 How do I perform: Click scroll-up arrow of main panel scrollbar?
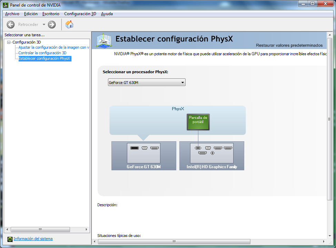(329, 35)
